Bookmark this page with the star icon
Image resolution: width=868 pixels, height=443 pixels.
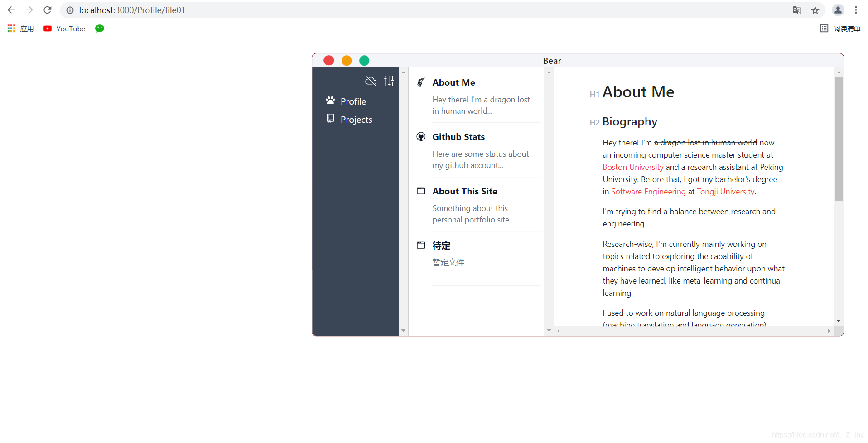click(x=815, y=10)
